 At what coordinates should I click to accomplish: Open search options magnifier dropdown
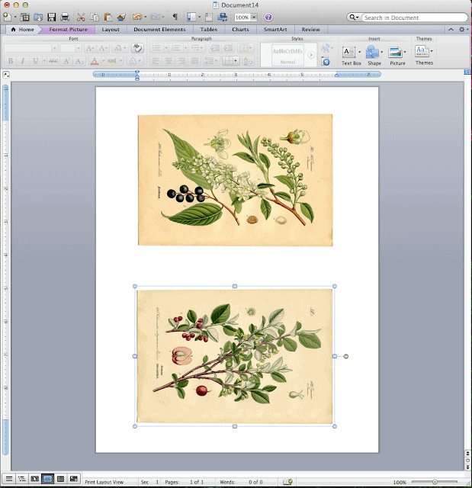(x=354, y=18)
